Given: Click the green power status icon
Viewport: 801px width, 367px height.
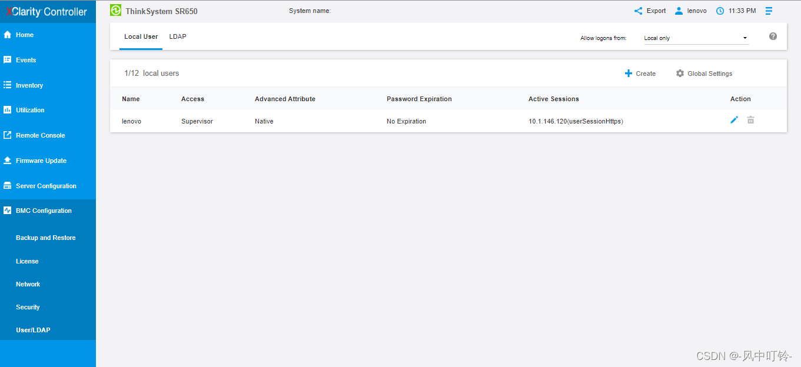Looking at the screenshot, I should pos(116,11).
